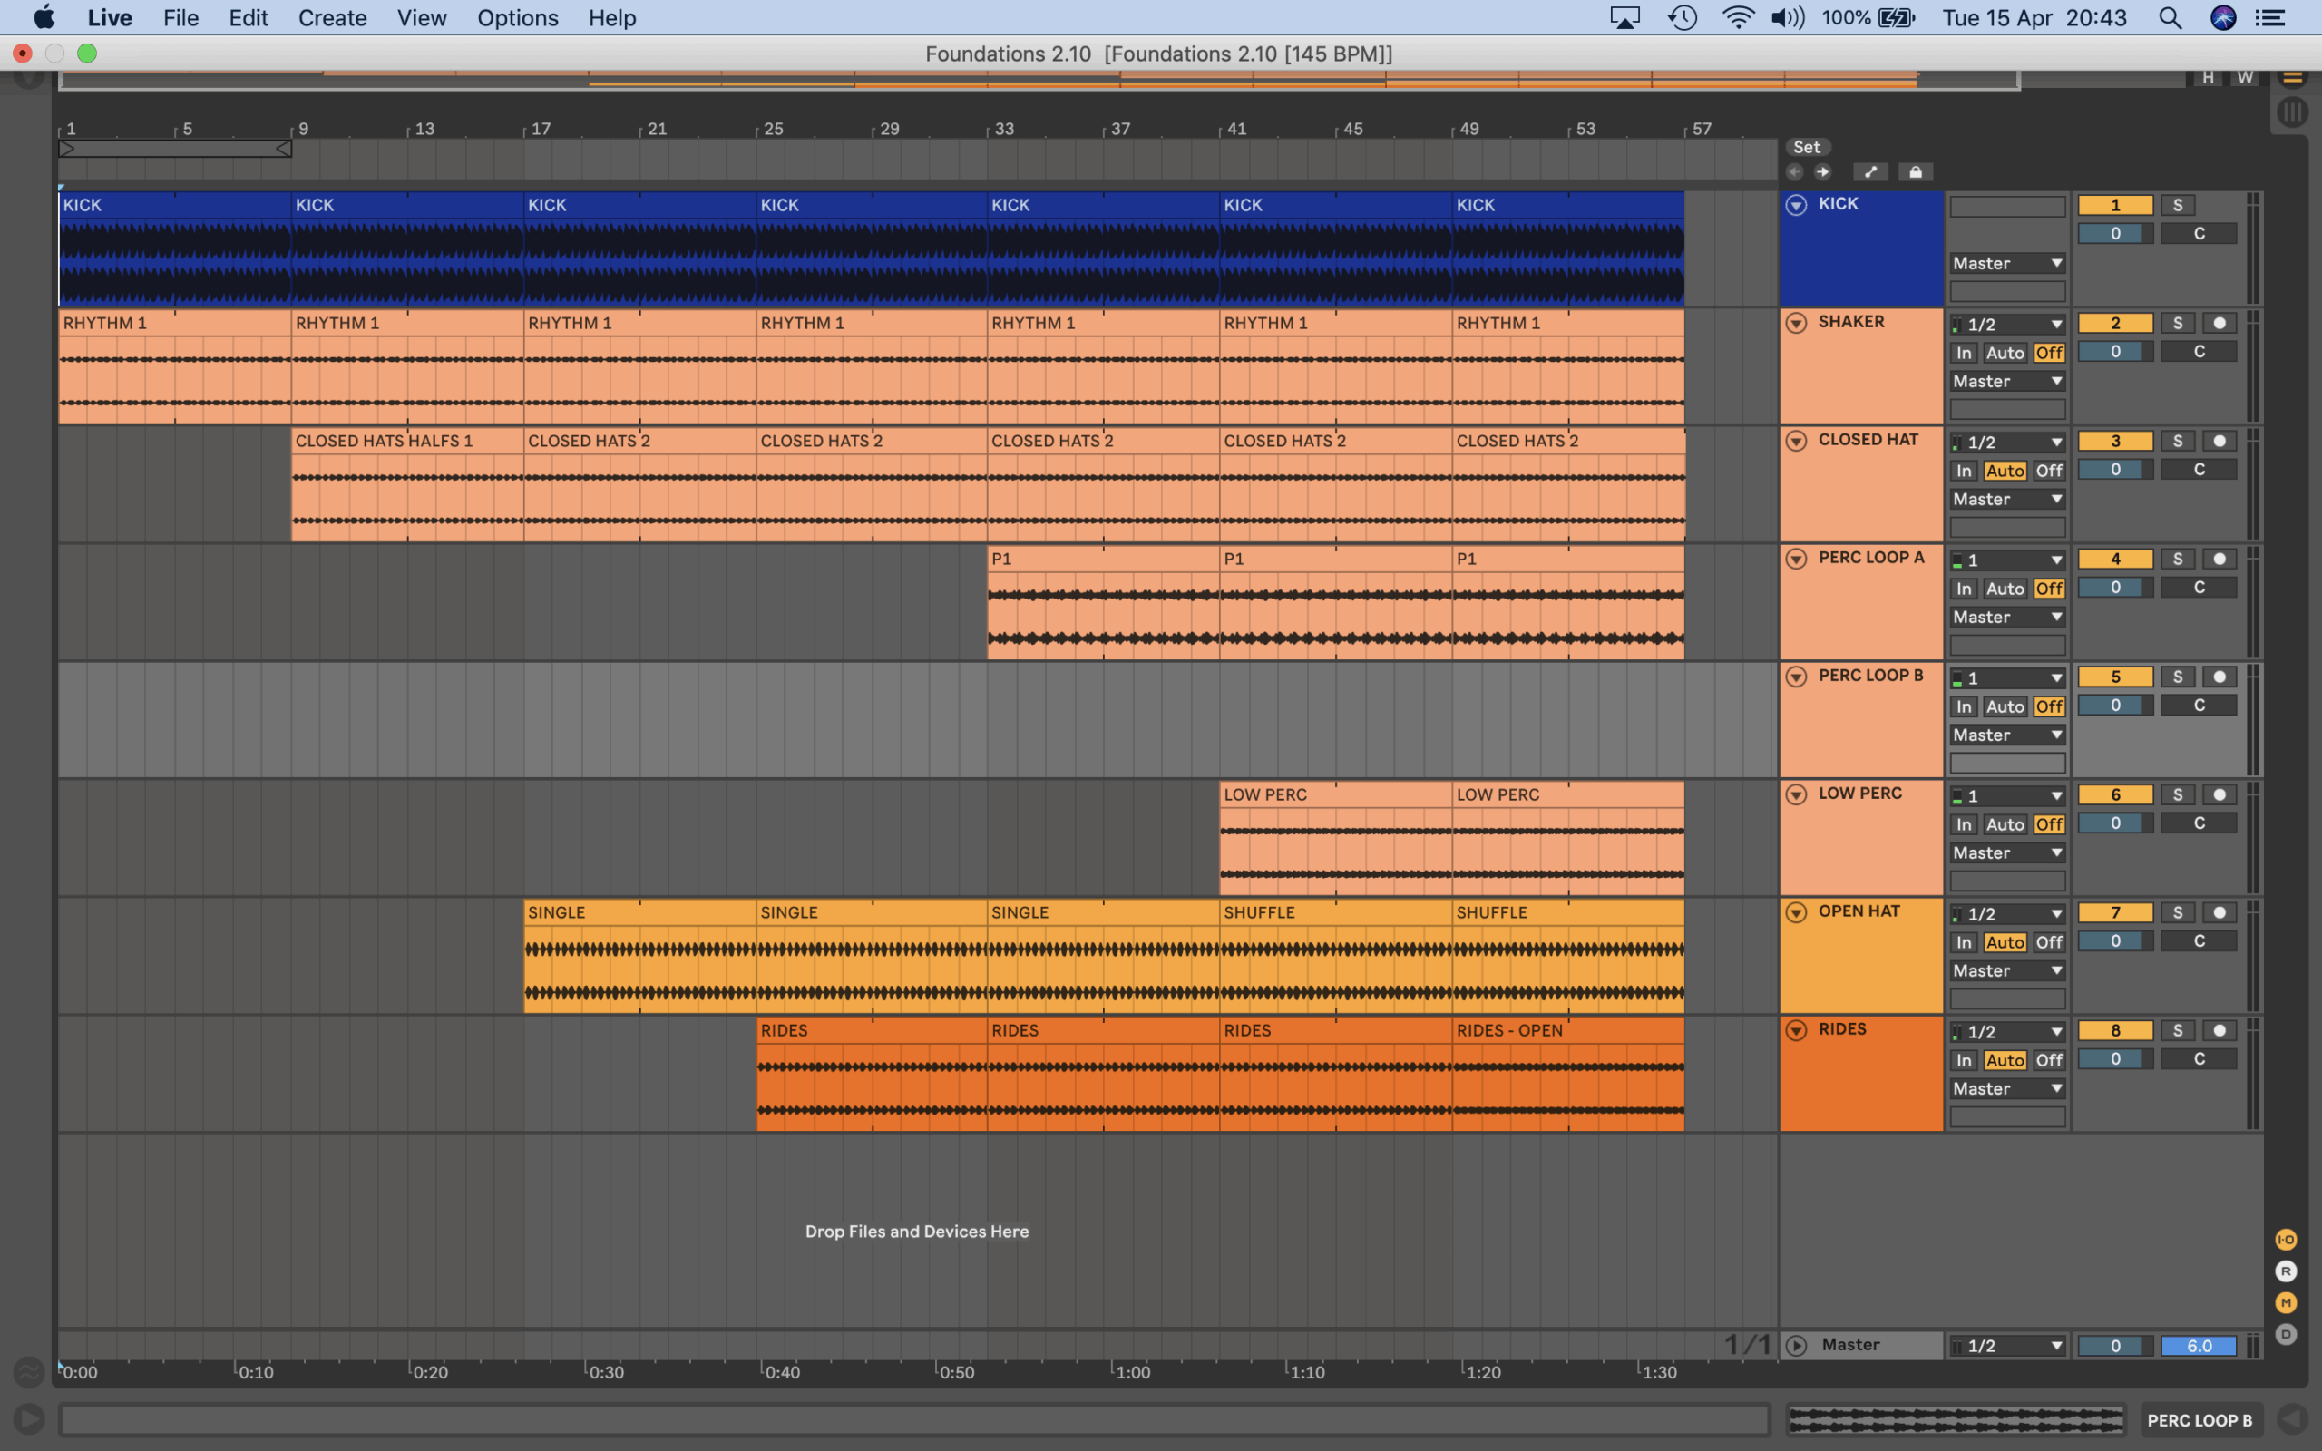Click the Master preview volume 6.0 slider
The image size is (2322, 1451).
tap(2199, 1347)
